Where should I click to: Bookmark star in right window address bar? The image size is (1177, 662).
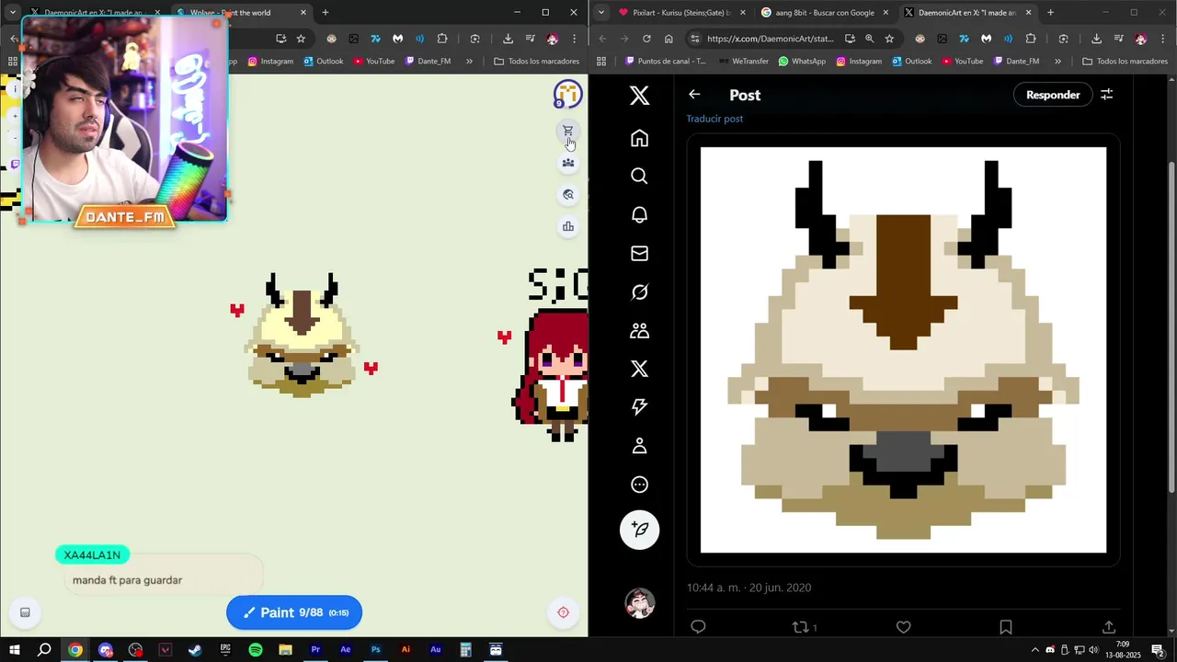click(x=889, y=39)
